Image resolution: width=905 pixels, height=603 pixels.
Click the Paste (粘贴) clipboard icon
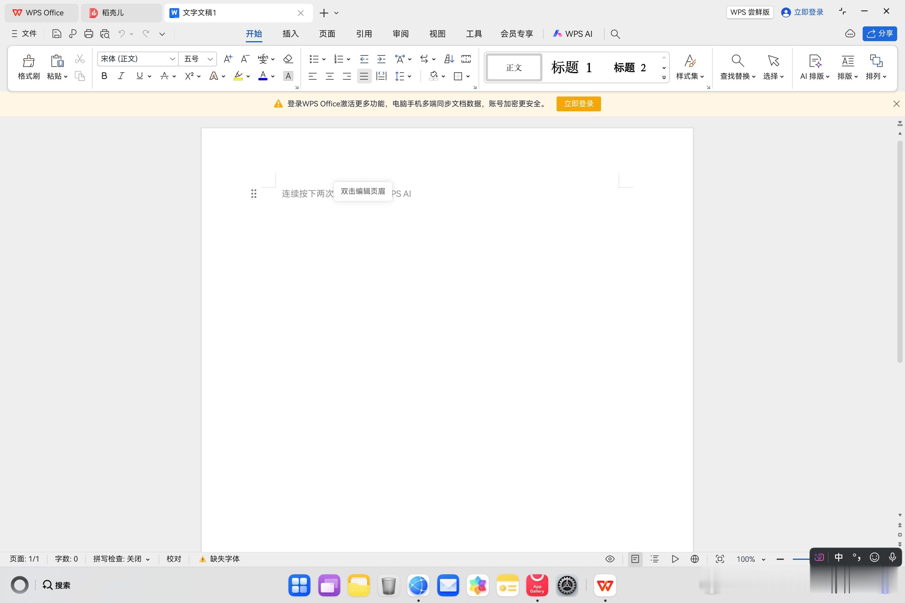(x=57, y=61)
